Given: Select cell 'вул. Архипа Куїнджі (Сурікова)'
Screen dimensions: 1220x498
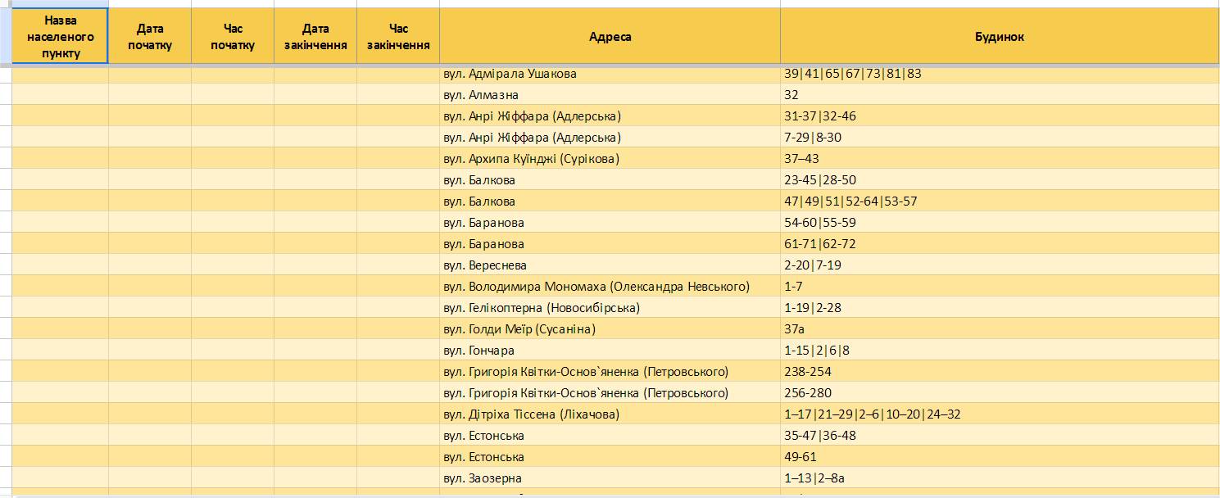Looking at the screenshot, I should [610, 158].
